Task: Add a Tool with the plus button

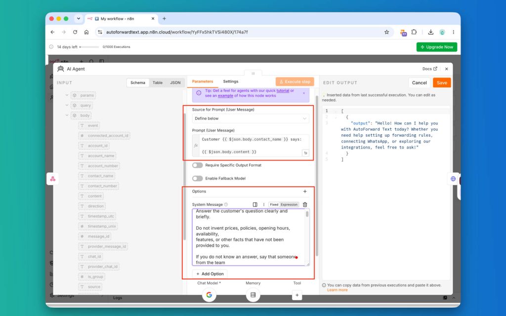Action: (297, 295)
